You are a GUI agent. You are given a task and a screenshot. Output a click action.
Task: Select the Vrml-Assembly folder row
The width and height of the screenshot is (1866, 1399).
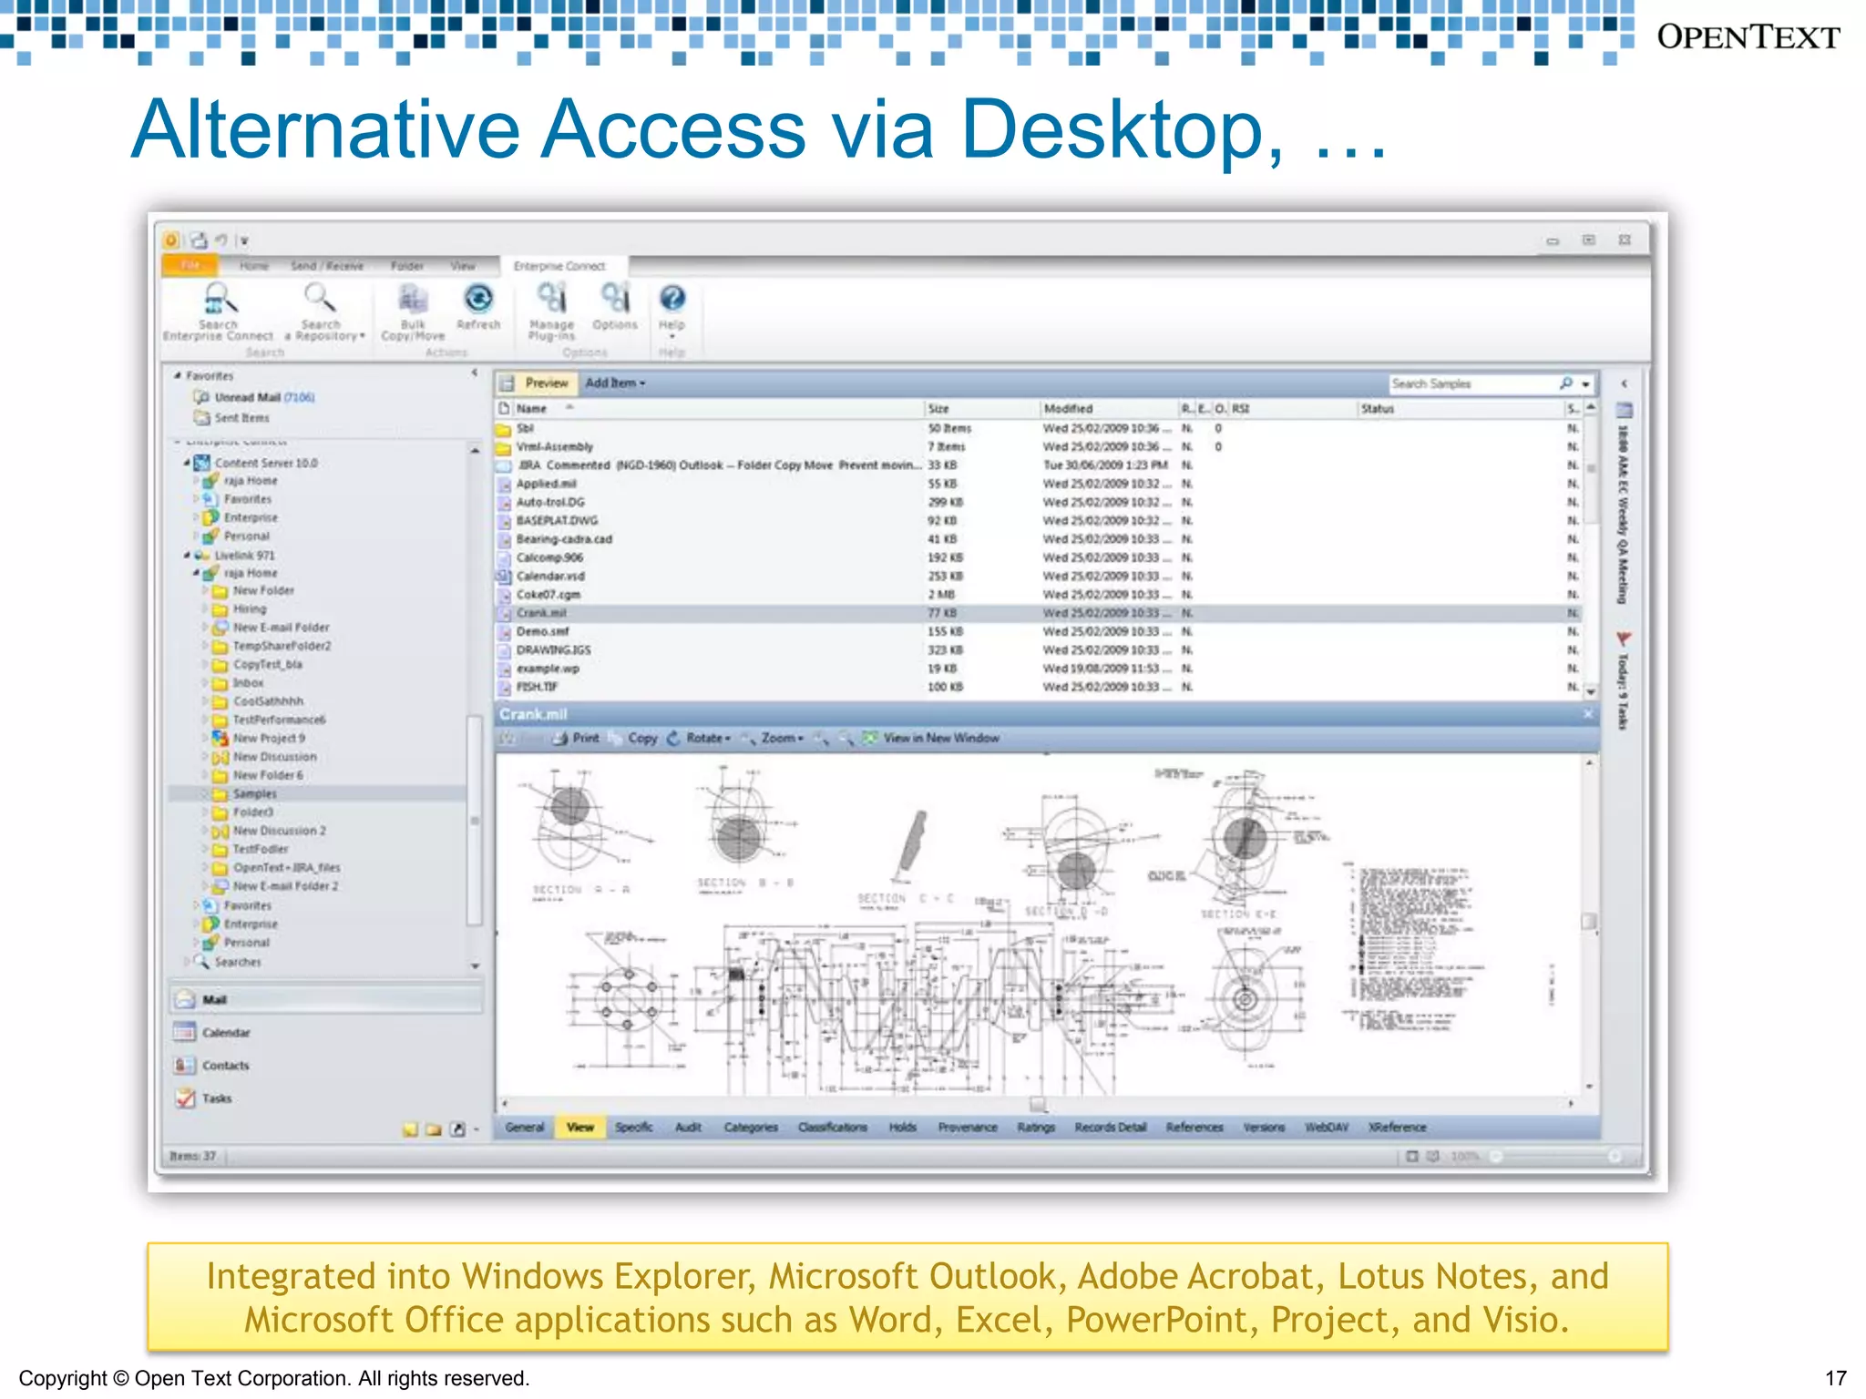[x=1037, y=446]
